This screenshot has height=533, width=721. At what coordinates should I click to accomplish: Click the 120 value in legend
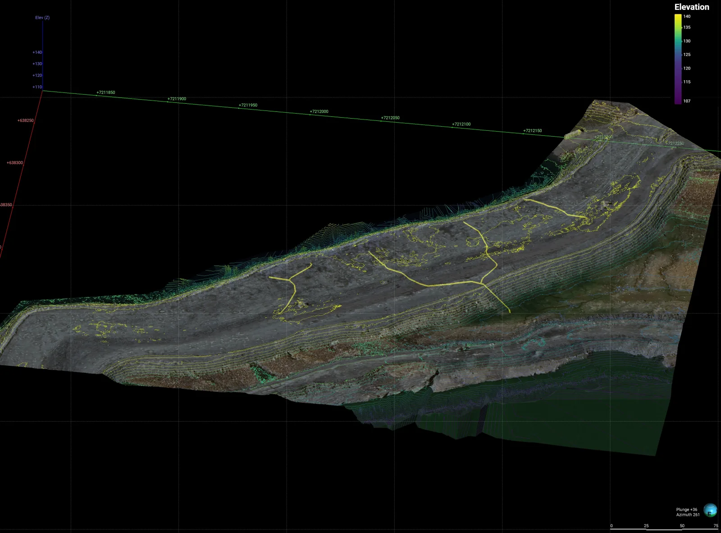687,69
